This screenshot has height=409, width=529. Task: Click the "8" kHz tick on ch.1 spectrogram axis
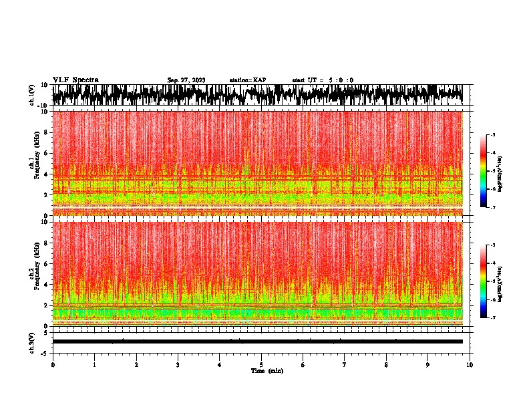pos(47,132)
